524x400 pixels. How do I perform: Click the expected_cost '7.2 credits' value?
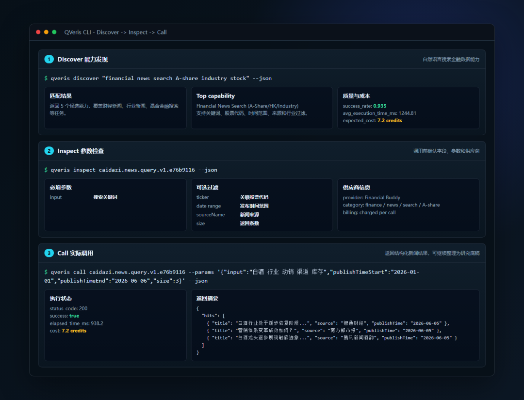tap(390, 121)
